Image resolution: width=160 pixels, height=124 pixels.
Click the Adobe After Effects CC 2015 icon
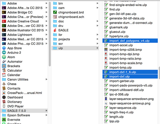pyautogui.click(x=4, y=8)
